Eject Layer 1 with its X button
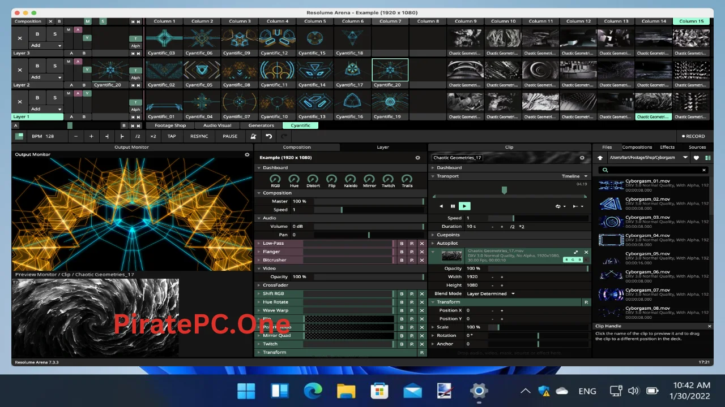 (x=20, y=102)
